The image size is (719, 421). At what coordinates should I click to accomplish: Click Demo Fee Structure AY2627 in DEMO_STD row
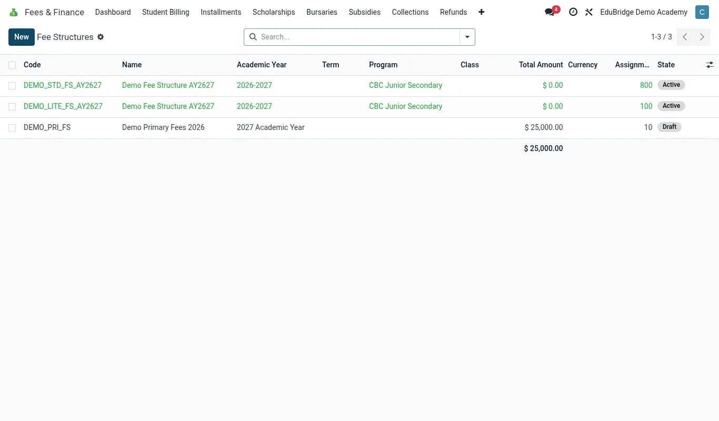click(168, 85)
